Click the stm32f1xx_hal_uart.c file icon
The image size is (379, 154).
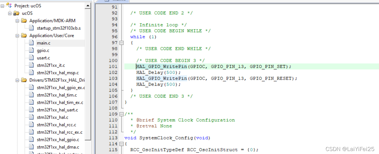[x=31, y=110]
